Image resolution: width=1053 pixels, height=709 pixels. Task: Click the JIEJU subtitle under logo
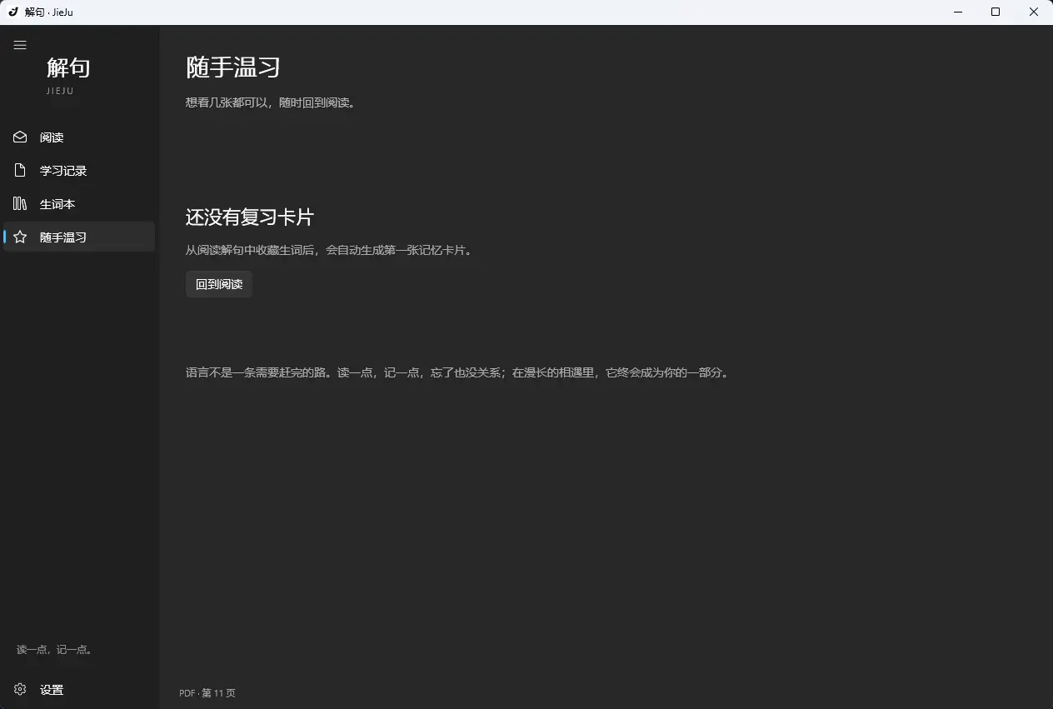click(60, 91)
